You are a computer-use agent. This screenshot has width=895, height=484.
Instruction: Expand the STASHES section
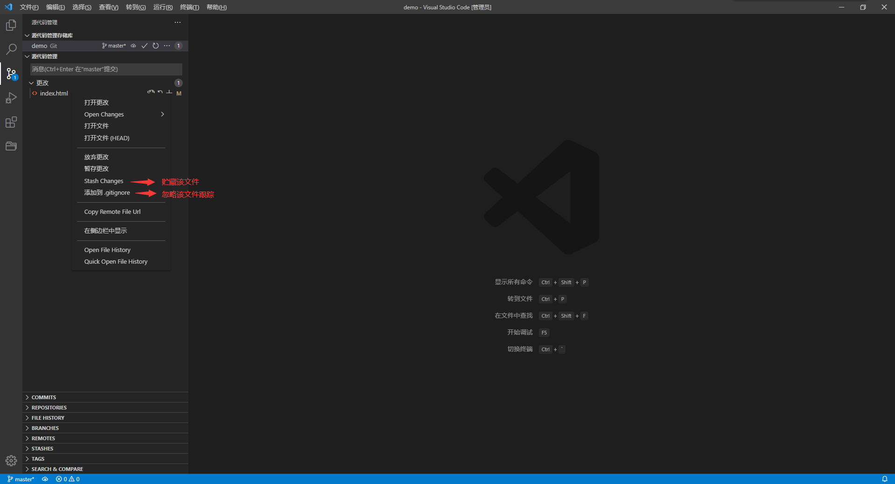(x=105, y=449)
